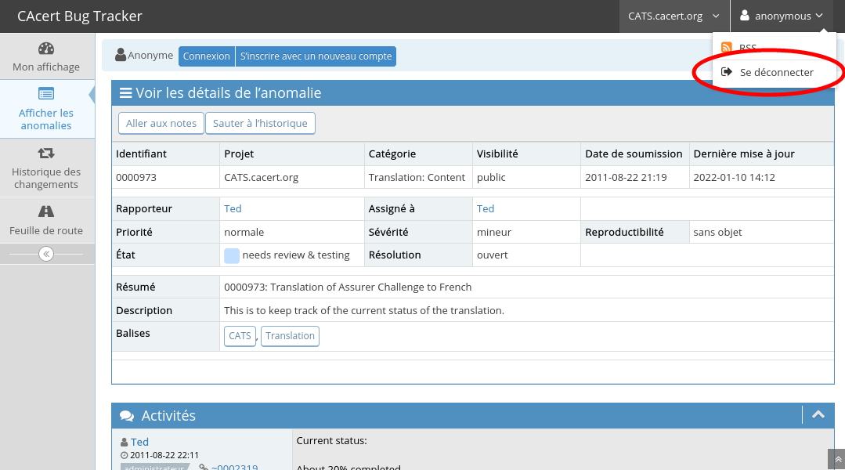This screenshot has height=470, width=845.
Task: Click the scroll-to-bottom double arrow icon
Action: point(836,459)
